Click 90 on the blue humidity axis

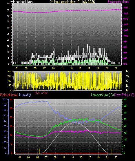pos(5,105)
